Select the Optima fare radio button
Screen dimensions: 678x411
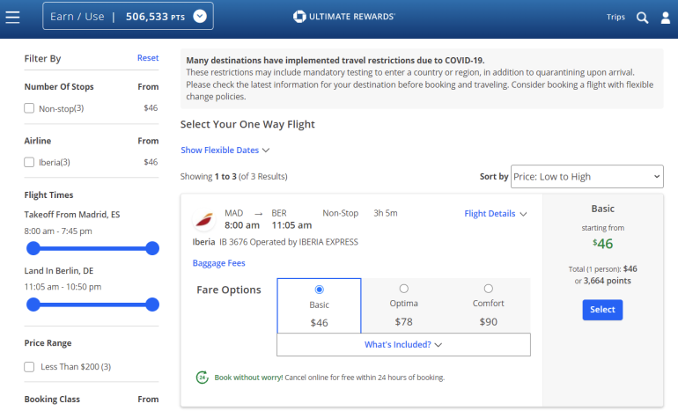pyautogui.click(x=403, y=289)
